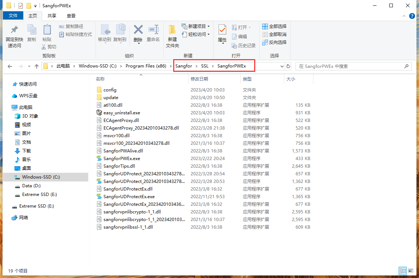
Task: Open 3D Objects in the sidebar
Action: (30, 116)
